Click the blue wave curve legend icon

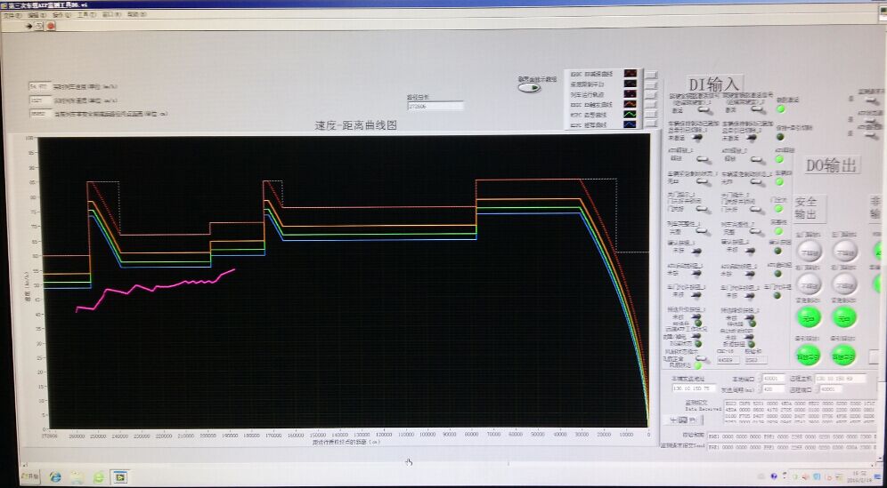point(631,125)
